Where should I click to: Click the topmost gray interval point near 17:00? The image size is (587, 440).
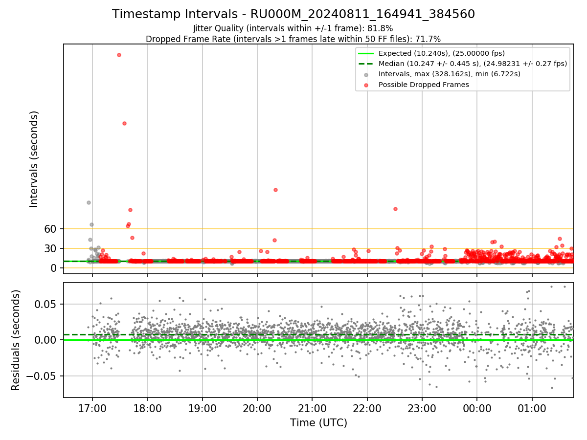click(89, 202)
